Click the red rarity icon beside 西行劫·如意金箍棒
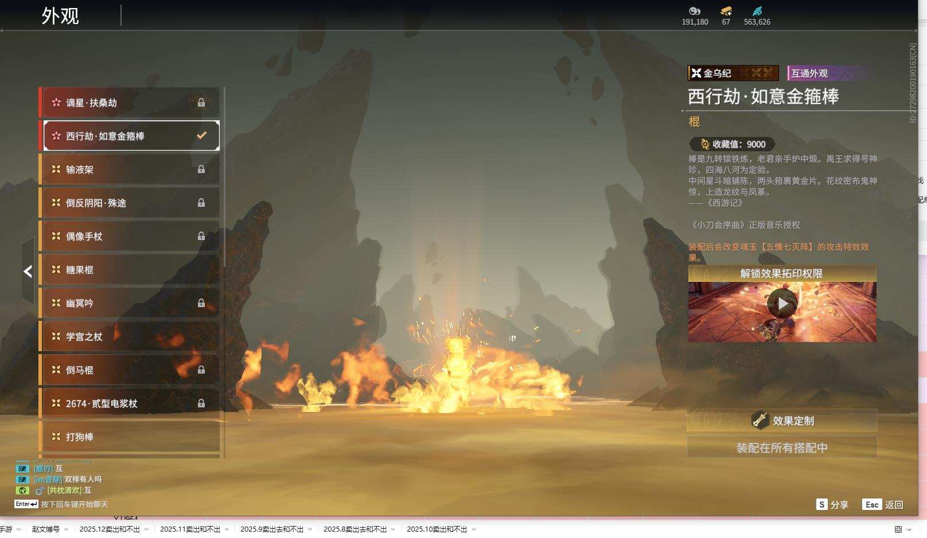Screen dimensions: 927x538 tap(56, 136)
